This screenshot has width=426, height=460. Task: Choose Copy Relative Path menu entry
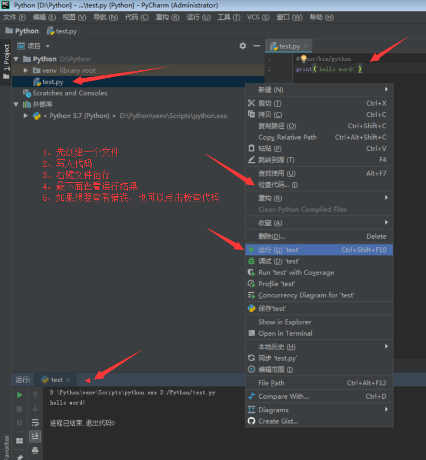pyautogui.click(x=319, y=137)
